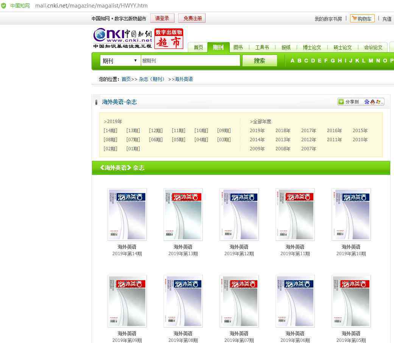
Task: Open the 2019年第14期 cover thumbnail
Action: (127, 214)
